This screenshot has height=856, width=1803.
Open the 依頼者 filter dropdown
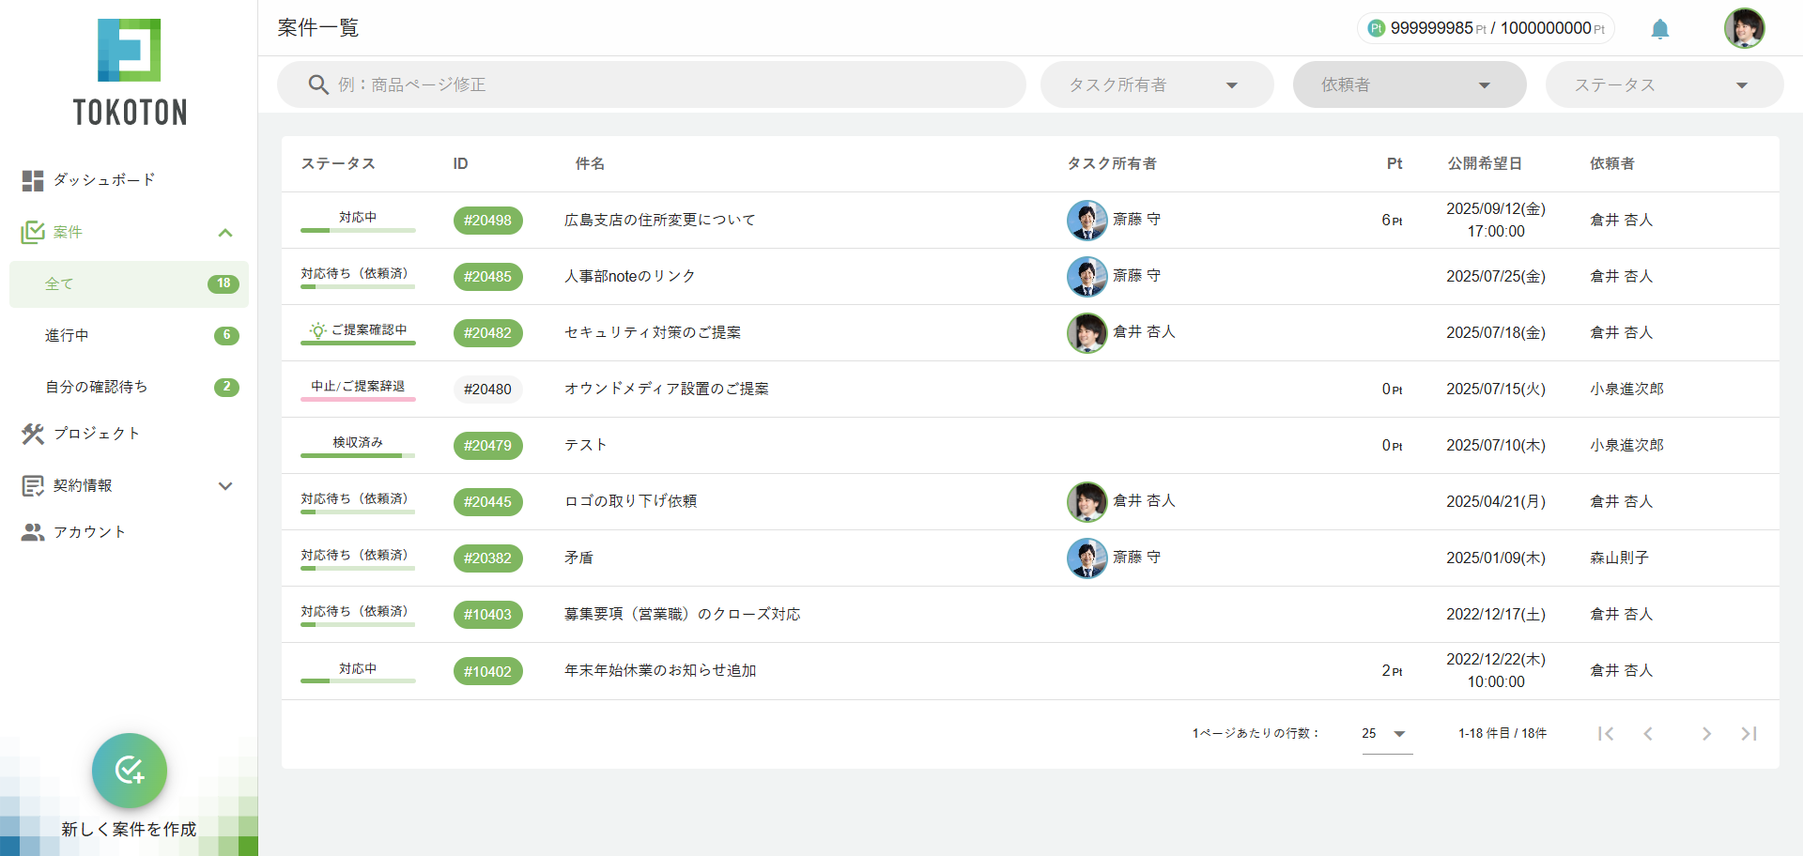click(x=1409, y=85)
